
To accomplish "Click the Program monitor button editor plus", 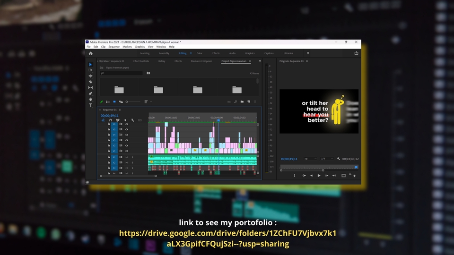I will pos(354,176).
